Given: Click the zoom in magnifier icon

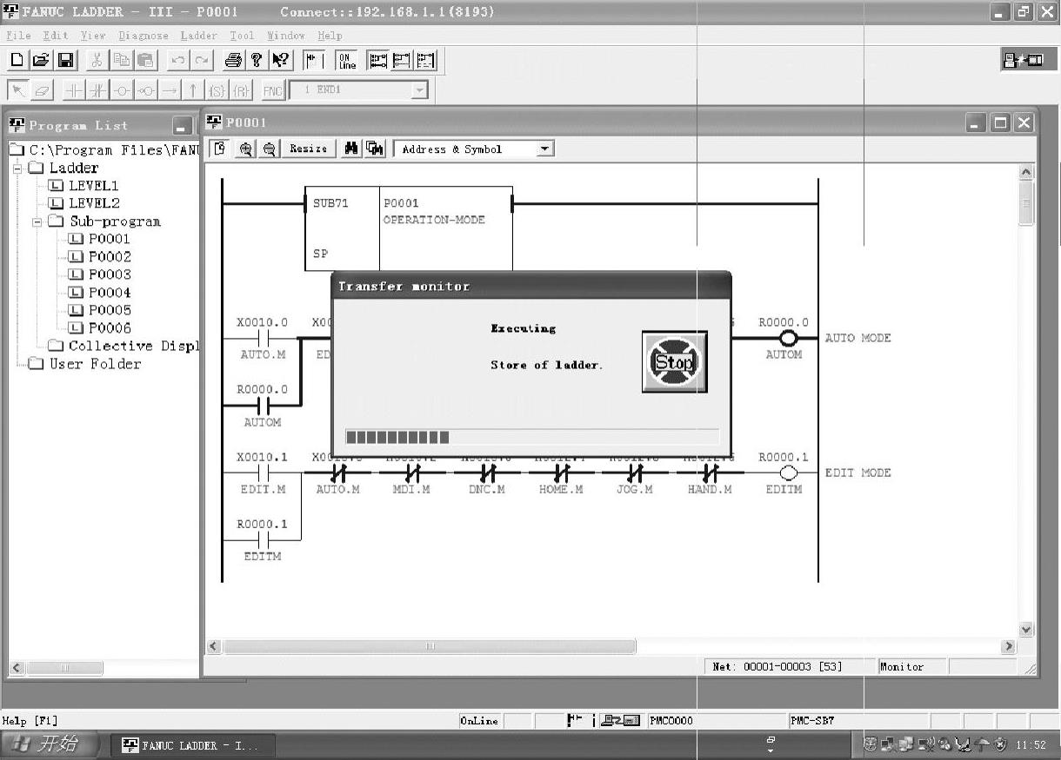Looking at the screenshot, I should [x=246, y=149].
